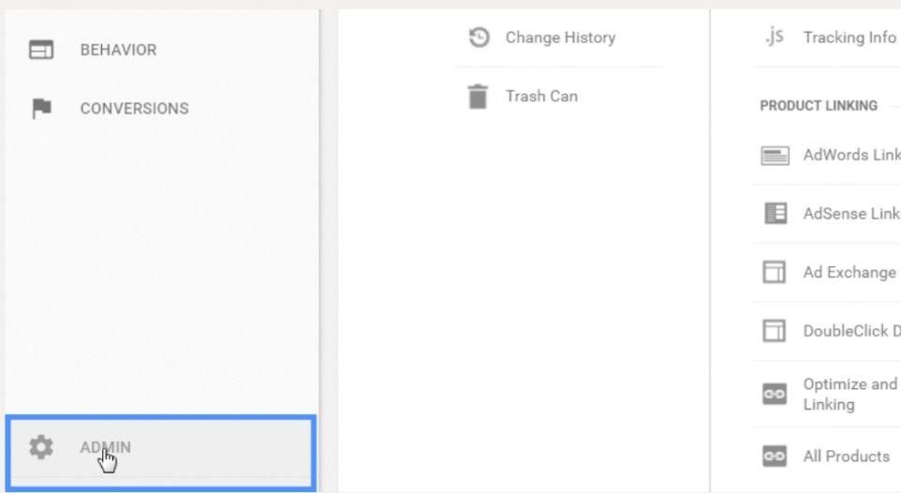Image resolution: width=901 pixels, height=493 pixels.
Task: Open the Behavior section in sidebar
Action: tap(118, 51)
